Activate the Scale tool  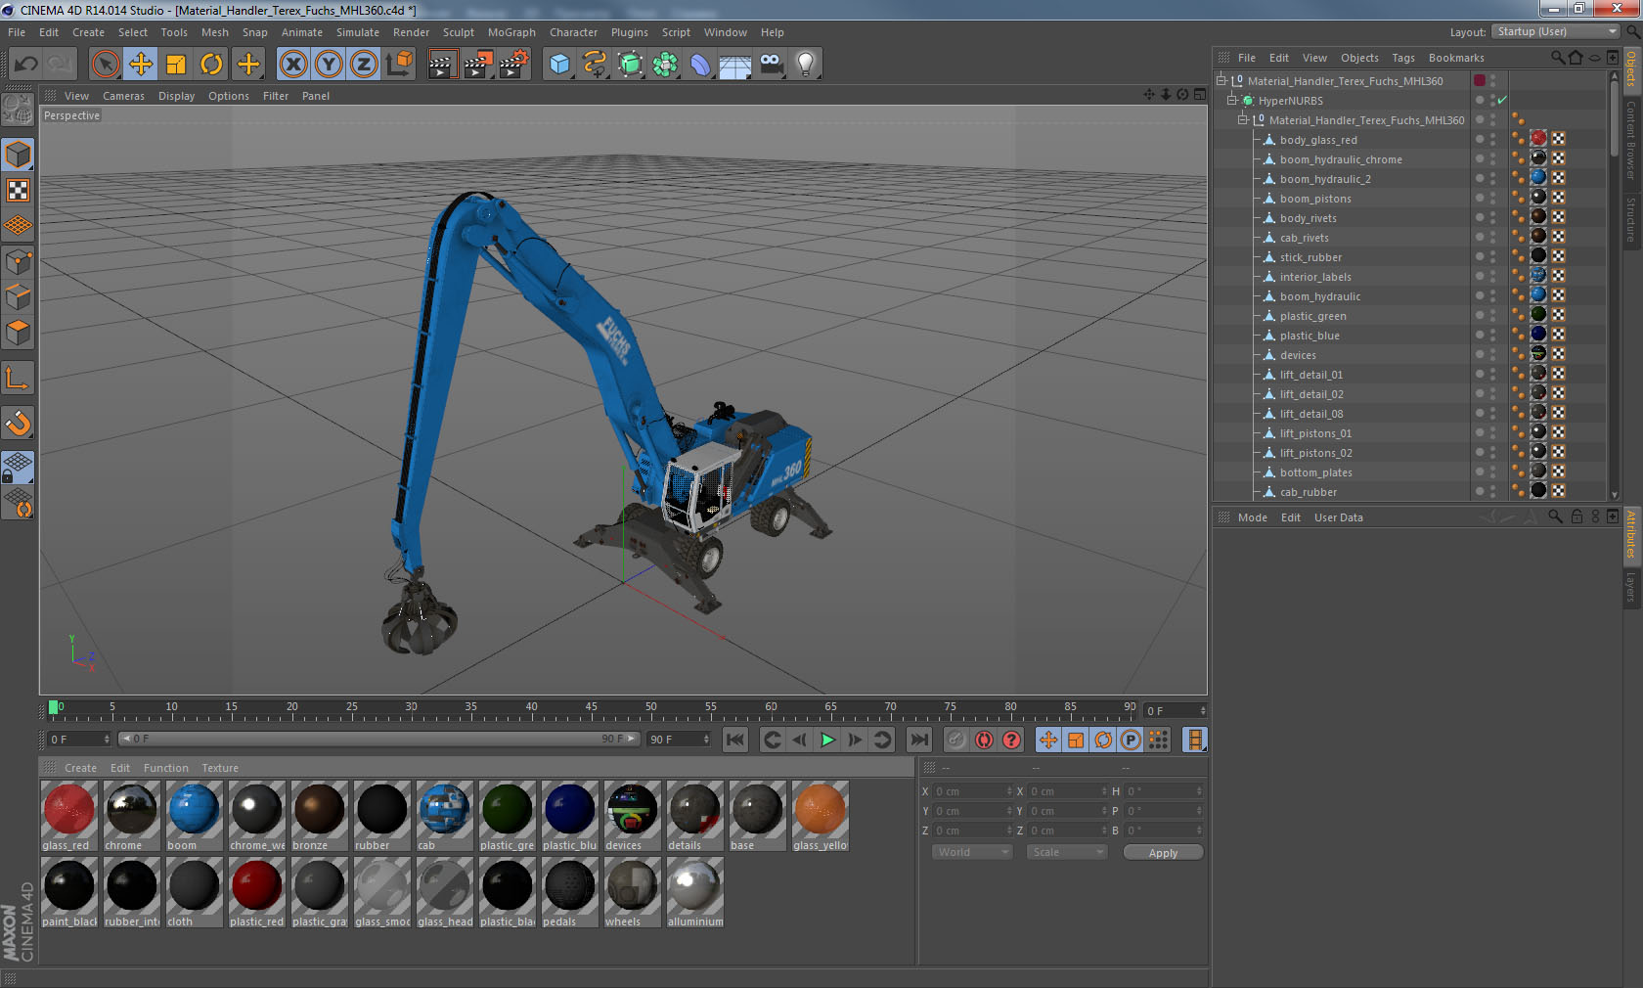click(x=176, y=65)
